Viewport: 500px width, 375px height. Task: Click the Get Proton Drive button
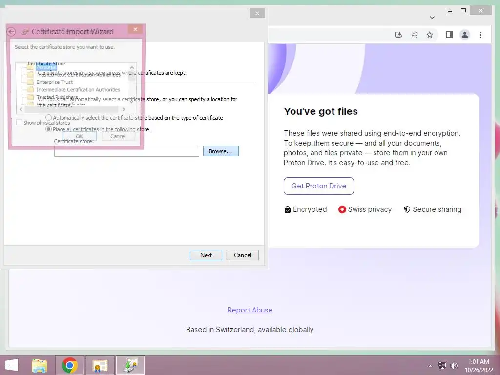point(318,186)
